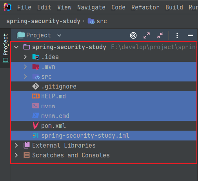The width and height of the screenshot is (198, 181).
Task: Click the spring-security-study root folder icon
Action: click(x=27, y=47)
